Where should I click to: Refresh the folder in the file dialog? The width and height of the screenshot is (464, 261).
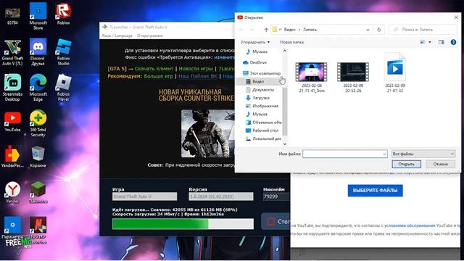[x=378, y=30]
